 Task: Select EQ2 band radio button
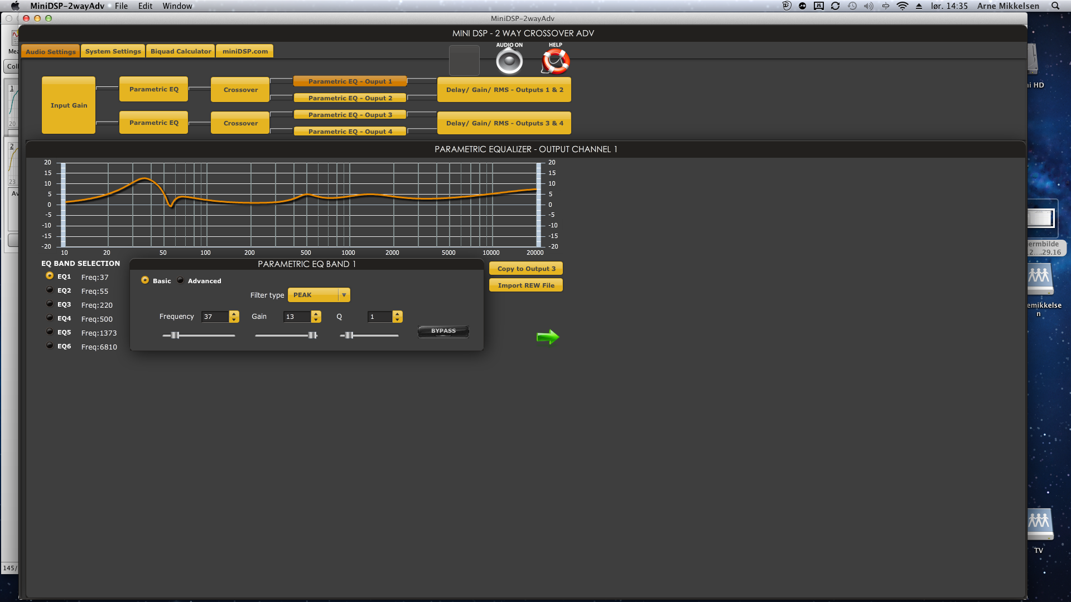tap(50, 290)
